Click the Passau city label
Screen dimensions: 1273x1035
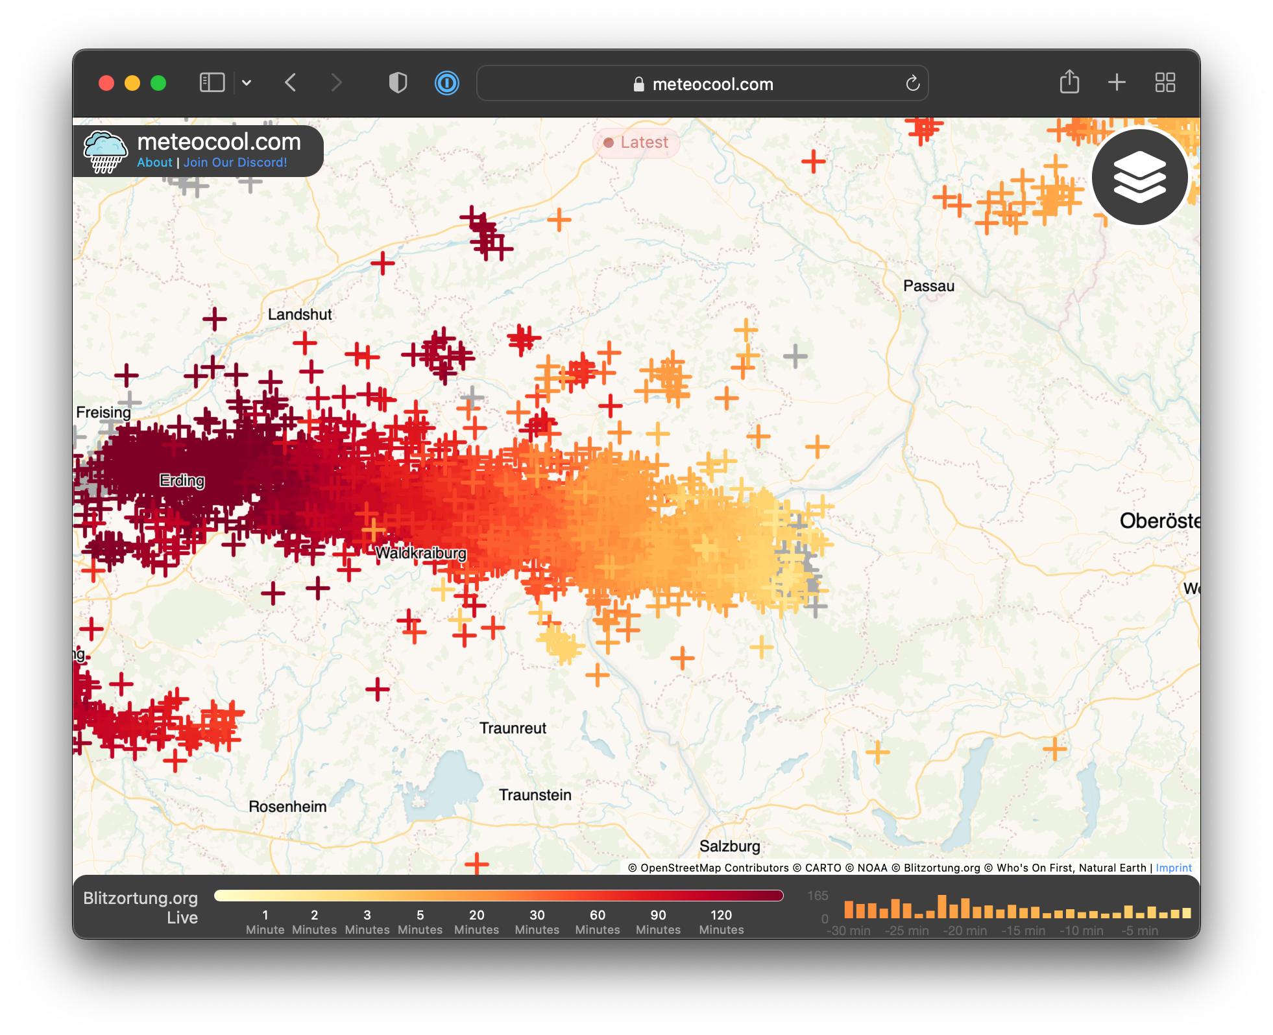tap(928, 286)
